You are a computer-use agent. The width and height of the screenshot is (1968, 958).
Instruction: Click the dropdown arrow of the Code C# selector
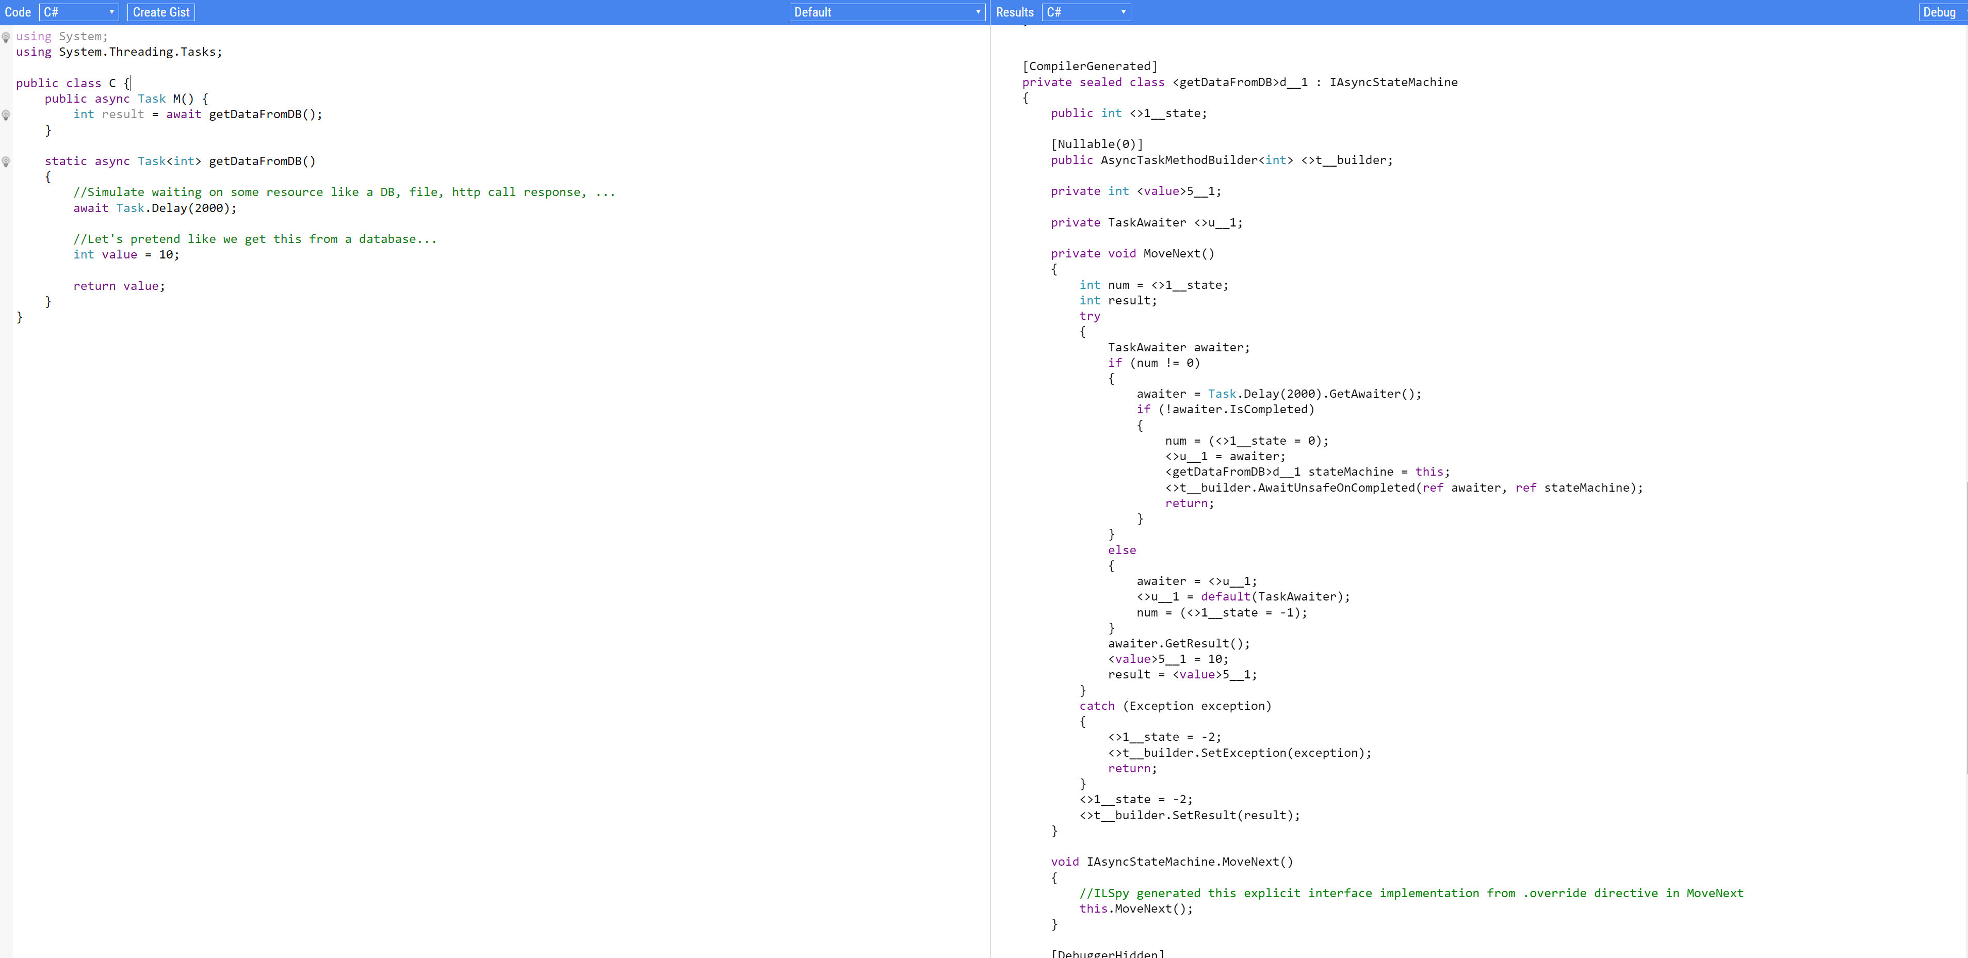[x=111, y=12]
